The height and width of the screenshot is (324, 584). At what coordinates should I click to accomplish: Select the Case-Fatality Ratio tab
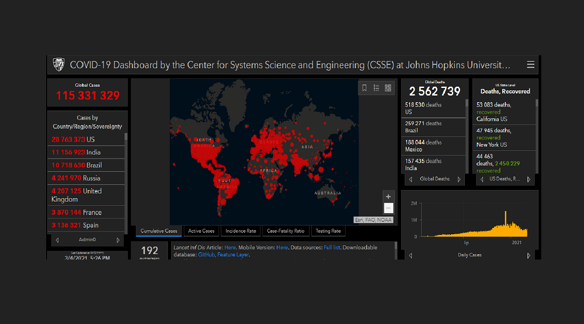tap(286, 231)
